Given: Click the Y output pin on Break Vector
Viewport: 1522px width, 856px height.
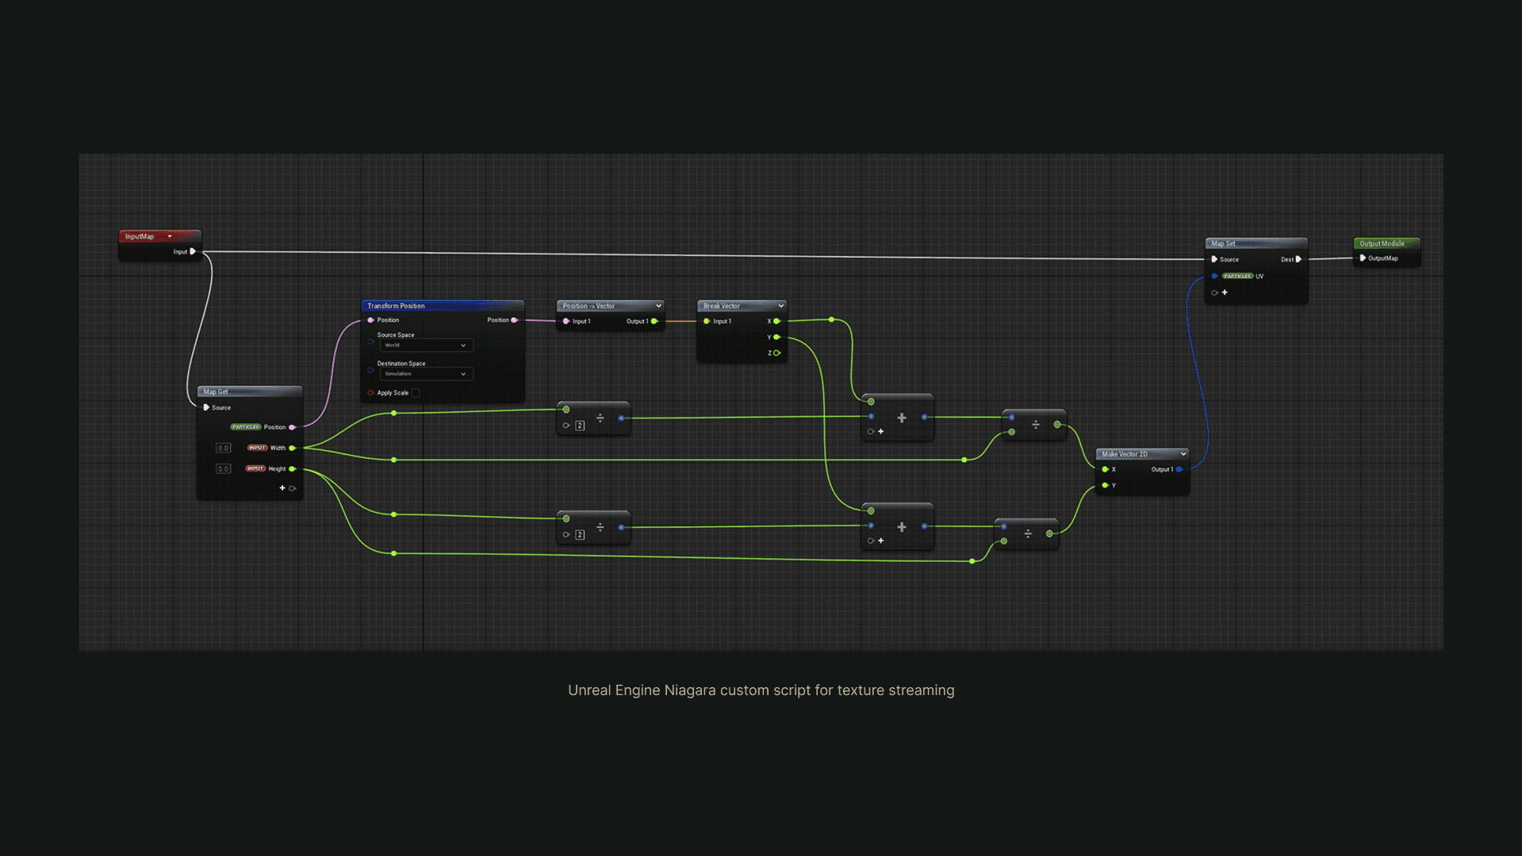Looking at the screenshot, I should point(777,337).
